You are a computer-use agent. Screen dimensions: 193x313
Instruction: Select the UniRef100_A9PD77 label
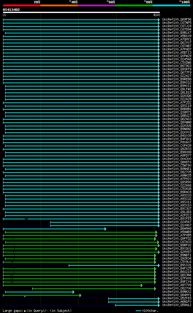[x=177, y=155]
